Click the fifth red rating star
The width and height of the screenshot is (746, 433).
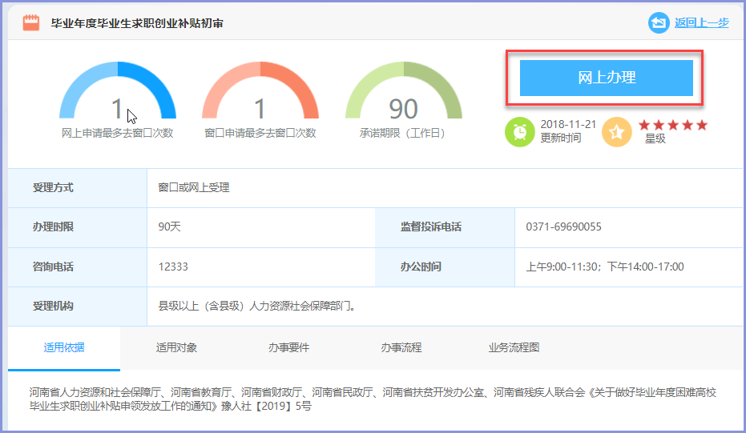702,125
